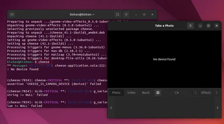The height and width of the screenshot is (124, 224).
Task: Click ': No device found' terminal line
Action: tap(23, 69)
